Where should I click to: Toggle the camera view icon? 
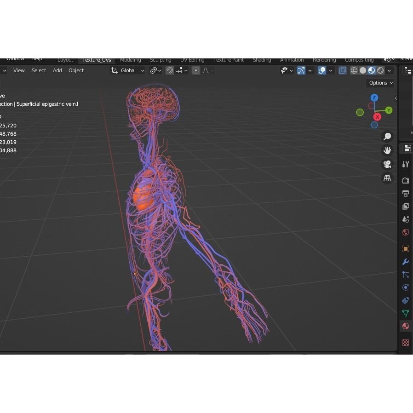pos(387,164)
